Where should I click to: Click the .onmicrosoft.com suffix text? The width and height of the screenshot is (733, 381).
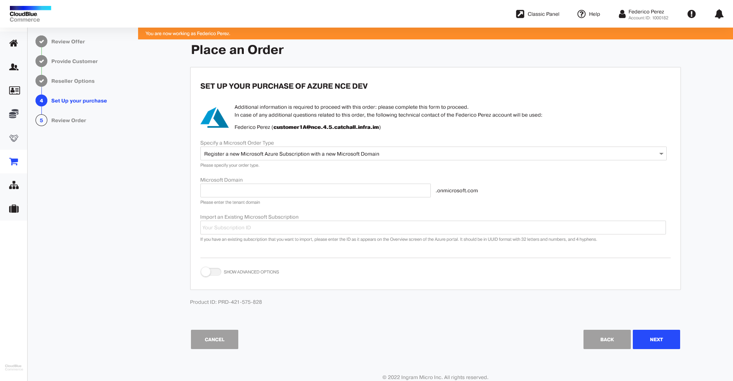[457, 191]
